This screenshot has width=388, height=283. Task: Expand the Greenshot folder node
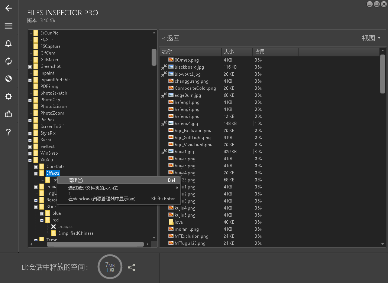click(30, 67)
